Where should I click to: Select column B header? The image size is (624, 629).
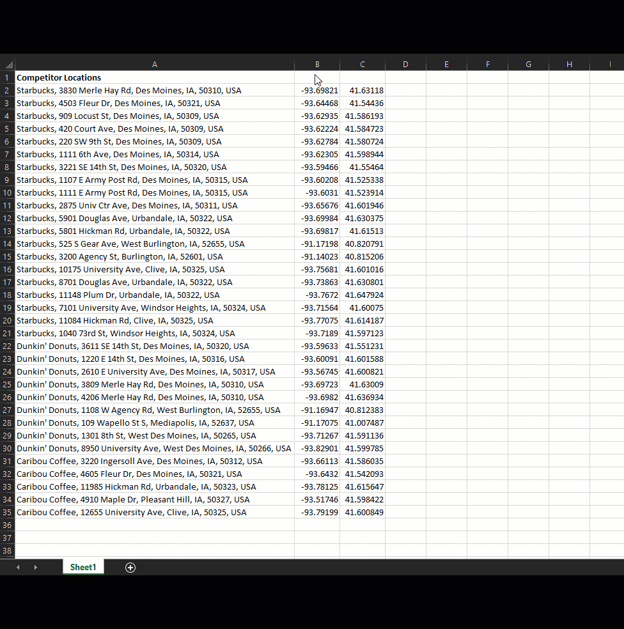[317, 64]
